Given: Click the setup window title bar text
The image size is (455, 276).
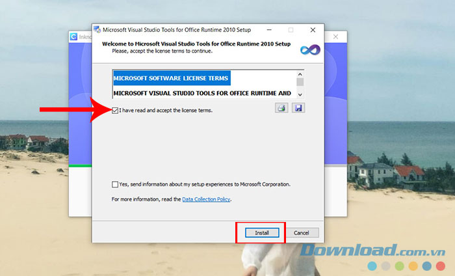Looking at the screenshot, I should pyautogui.click(x=175, y=29).
